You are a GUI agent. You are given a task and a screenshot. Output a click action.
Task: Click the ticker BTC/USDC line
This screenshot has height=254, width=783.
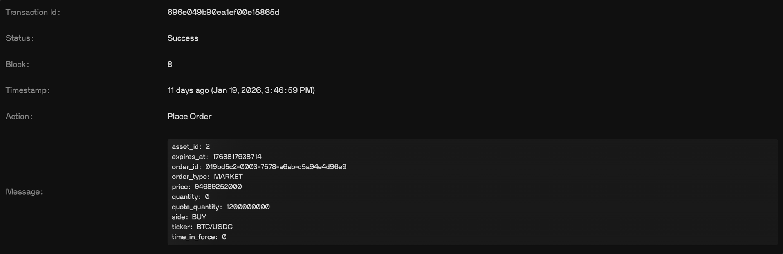[x=202, y=227]
